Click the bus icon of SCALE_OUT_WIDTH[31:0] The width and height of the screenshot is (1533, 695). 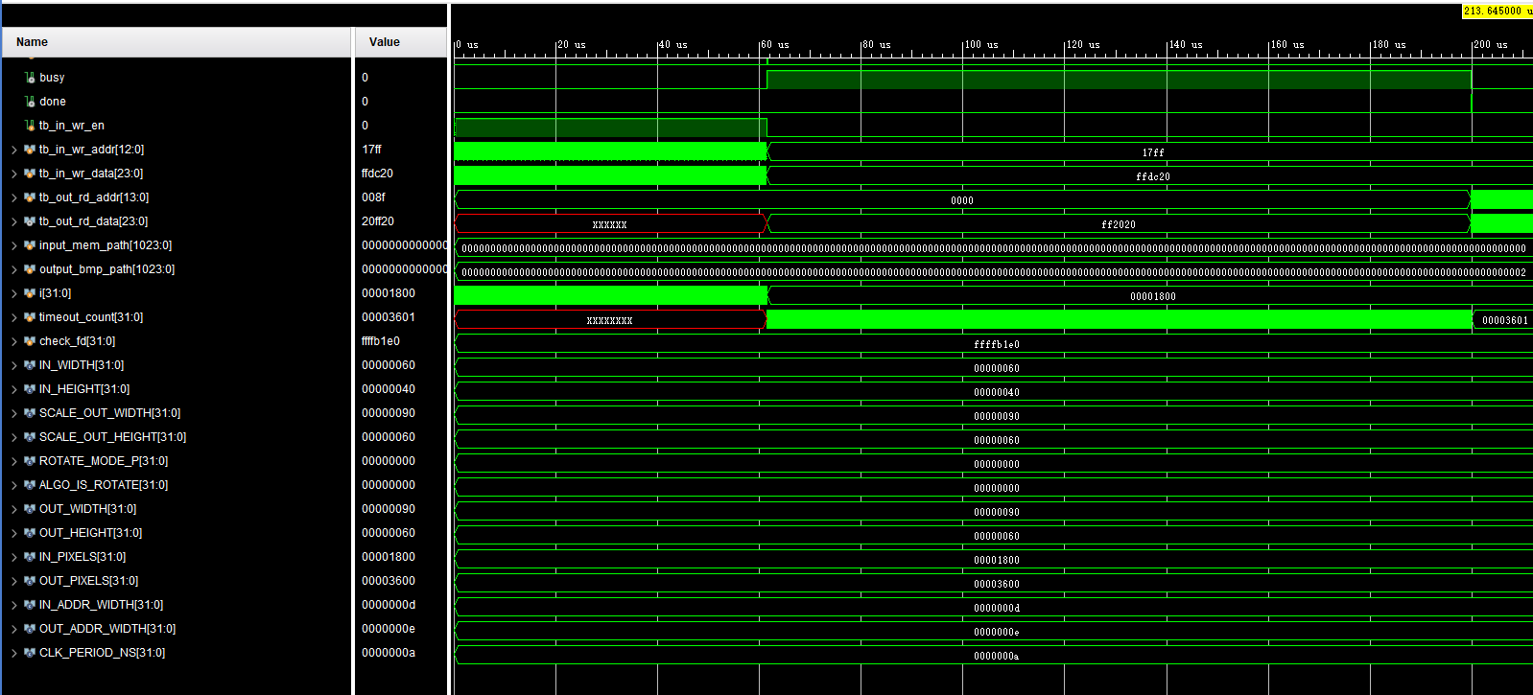(30, 413)
